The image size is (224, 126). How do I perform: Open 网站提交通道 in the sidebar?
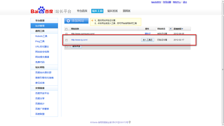tap(42, 57)
